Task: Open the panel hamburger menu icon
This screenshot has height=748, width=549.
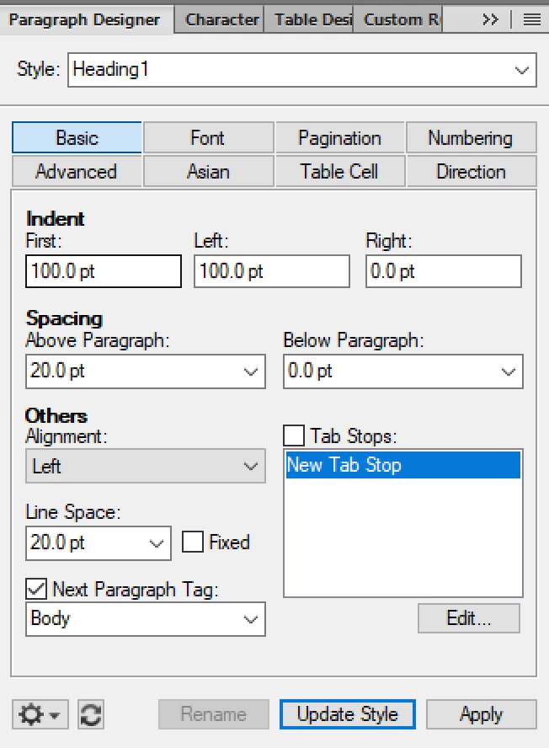Action: click(x=532, y=19)
